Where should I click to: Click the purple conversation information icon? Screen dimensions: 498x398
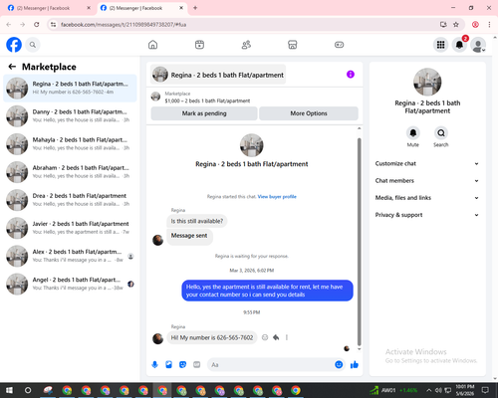pyautogui.click(x=351, y=75)
